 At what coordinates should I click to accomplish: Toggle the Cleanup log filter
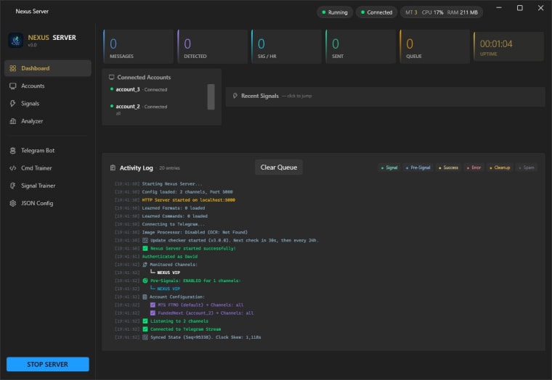pyautogui.click(x=500, y=168)
